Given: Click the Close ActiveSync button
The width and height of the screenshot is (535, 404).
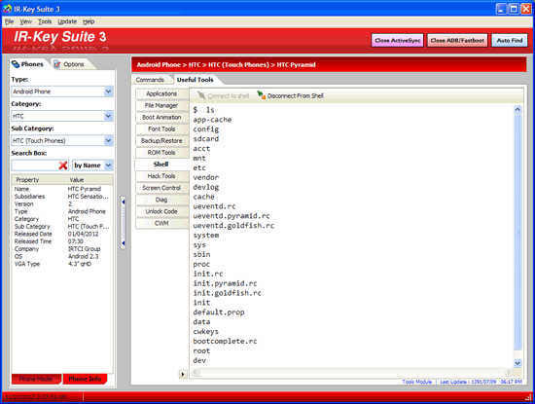Looking at the screenshot, I should tap(398, 40).
